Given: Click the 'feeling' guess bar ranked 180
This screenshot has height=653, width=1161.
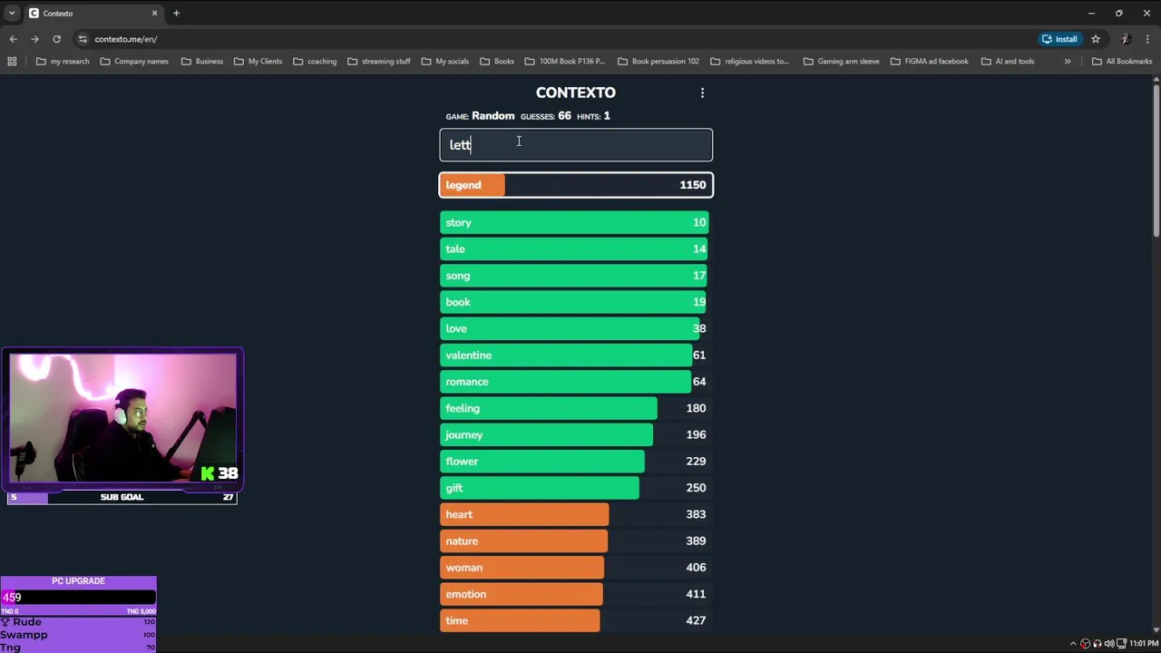Looking at the screenshot, I should (574, 408).
